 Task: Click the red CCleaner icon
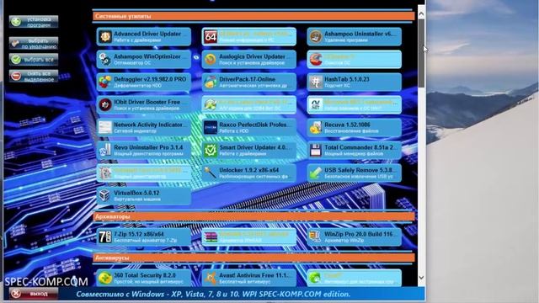(x=316, y=59)
